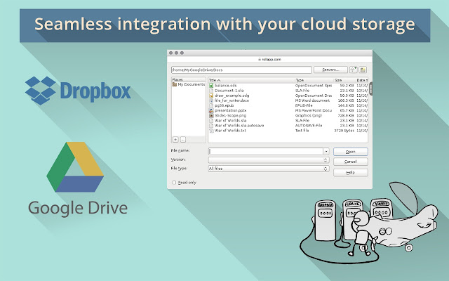Viewport: 449px width, 281px height.
Task: Open the Version combo box
Action: (269, 160)
